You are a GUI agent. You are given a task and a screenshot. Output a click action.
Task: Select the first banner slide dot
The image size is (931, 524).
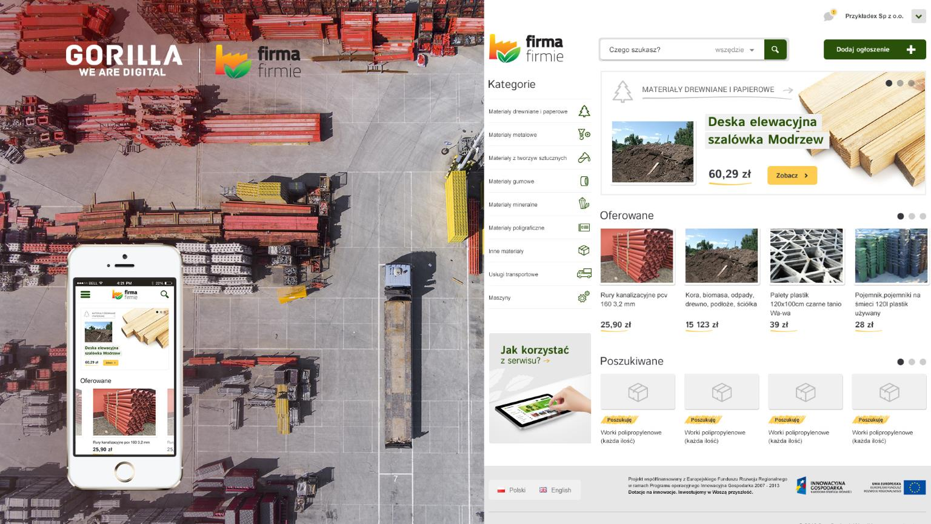(889, 83)
